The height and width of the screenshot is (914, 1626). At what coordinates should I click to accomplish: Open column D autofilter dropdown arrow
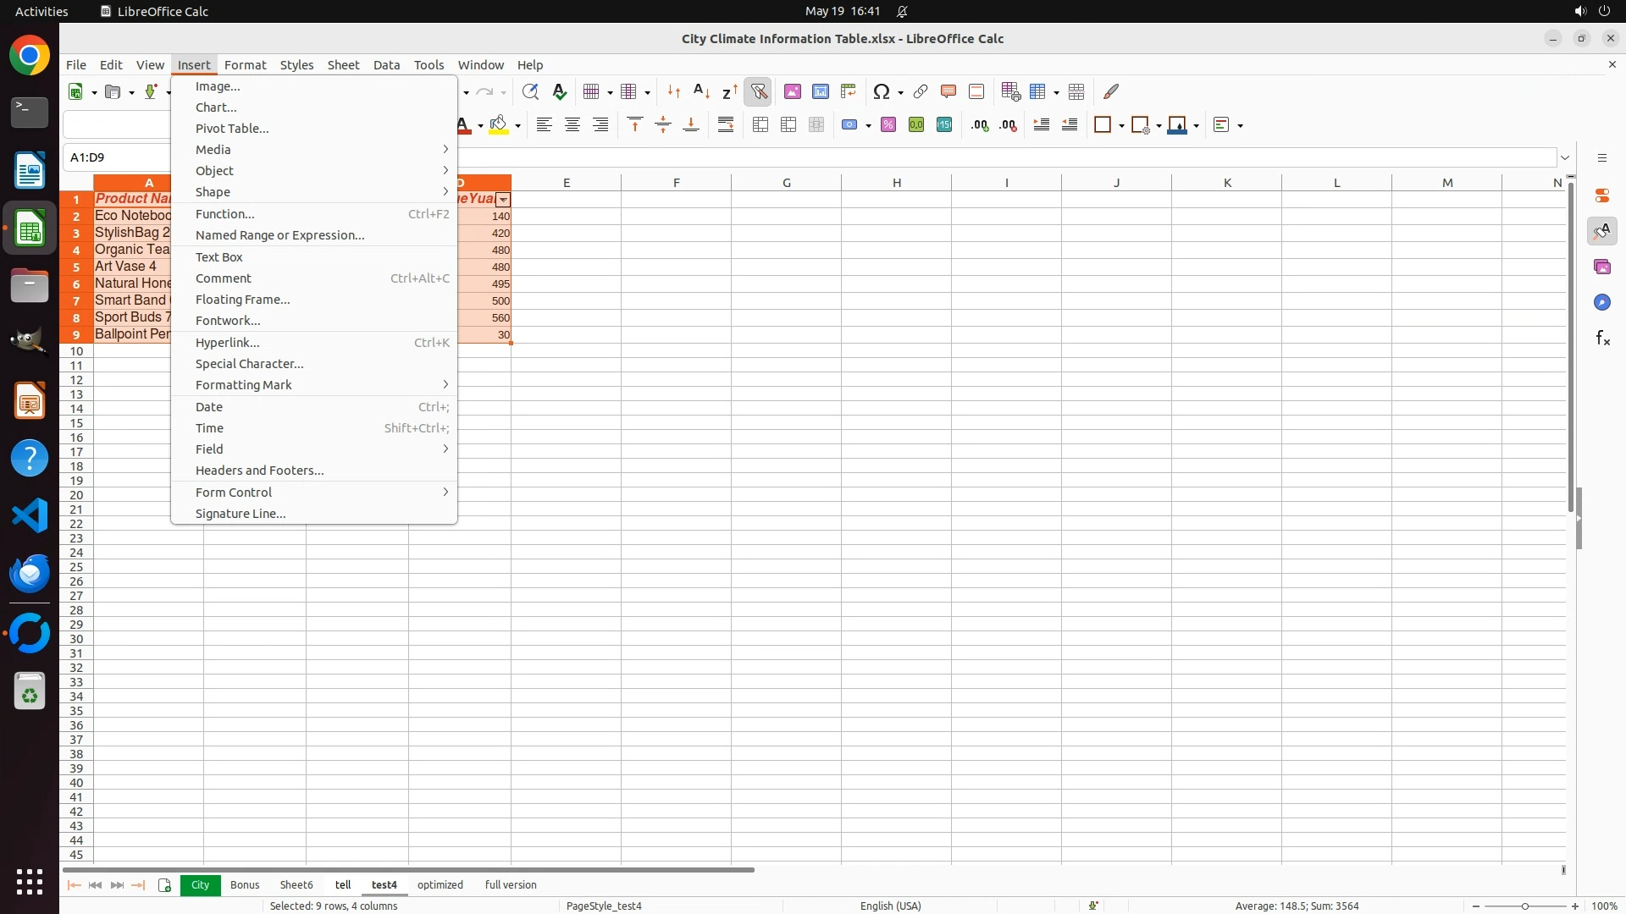tap(503, 200)
